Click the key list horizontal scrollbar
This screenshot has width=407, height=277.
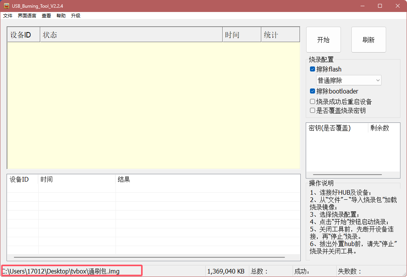tap(347, 175)
